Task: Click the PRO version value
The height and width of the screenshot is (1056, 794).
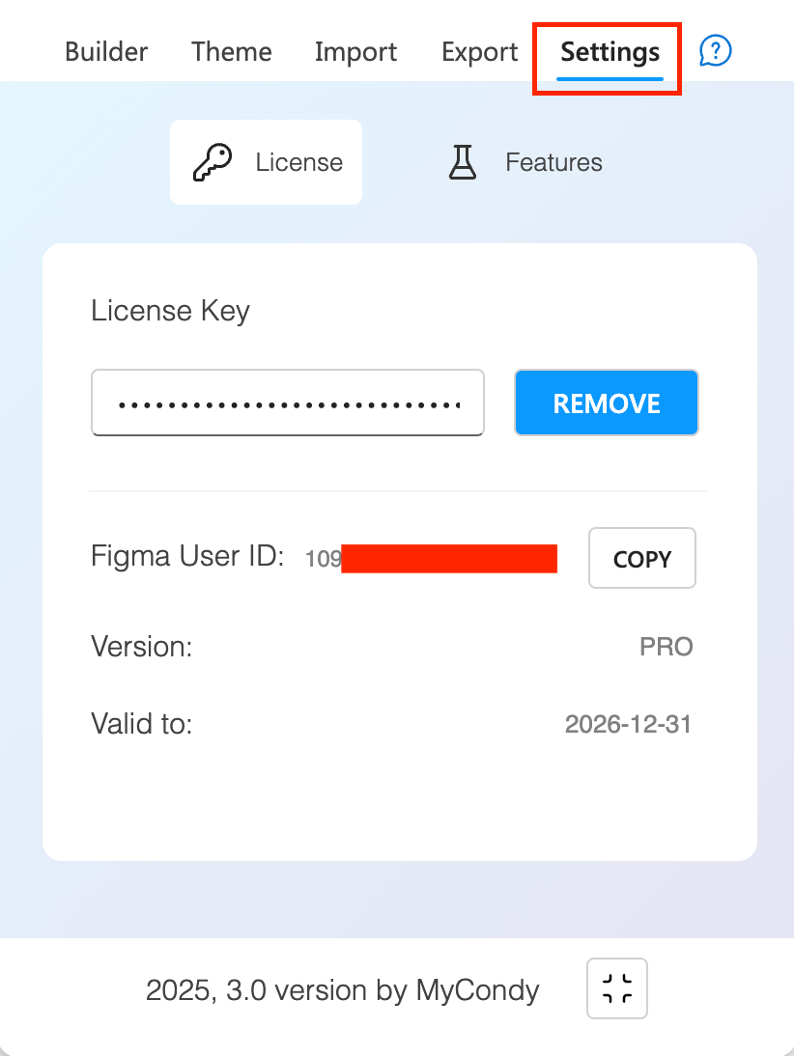Action: (x=666, y=647)
